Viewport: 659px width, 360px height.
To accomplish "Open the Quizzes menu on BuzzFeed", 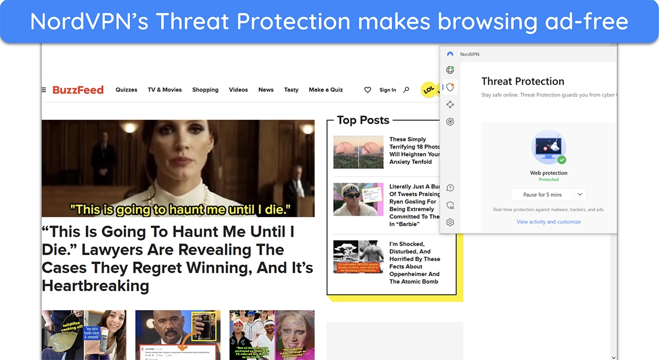I will pyautogui.click(x=126, y=90).
